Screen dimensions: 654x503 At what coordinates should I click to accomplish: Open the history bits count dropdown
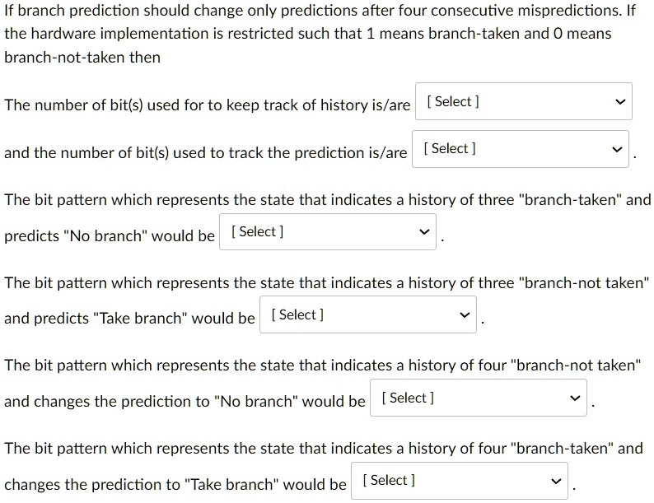(524, 101)
